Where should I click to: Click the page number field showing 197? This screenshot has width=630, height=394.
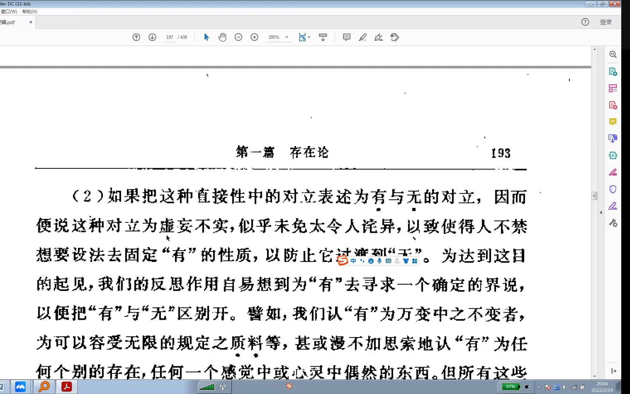pos(170,37)
